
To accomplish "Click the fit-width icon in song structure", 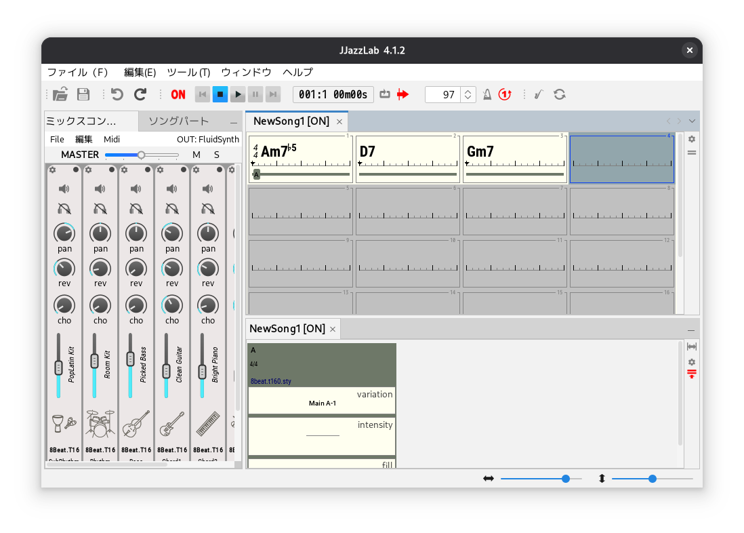I will pyautogui.click(x=692, y=347).
